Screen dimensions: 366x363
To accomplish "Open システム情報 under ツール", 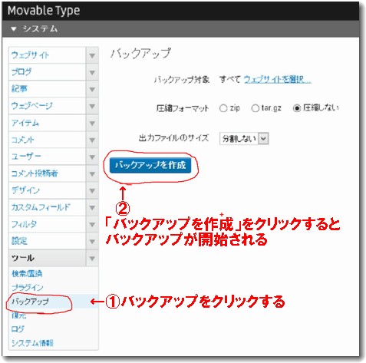I will tap(32, 343).
